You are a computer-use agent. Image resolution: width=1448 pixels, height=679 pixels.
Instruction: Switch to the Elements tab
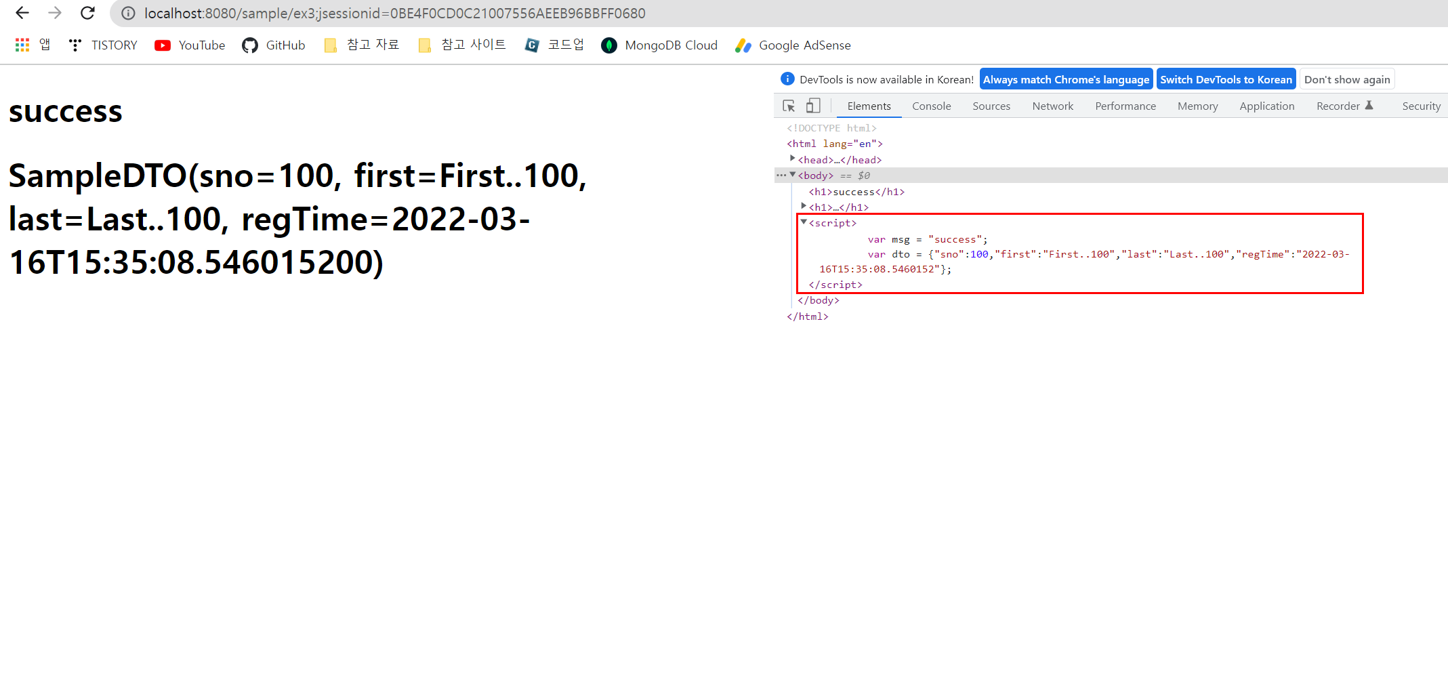point(869,106)
